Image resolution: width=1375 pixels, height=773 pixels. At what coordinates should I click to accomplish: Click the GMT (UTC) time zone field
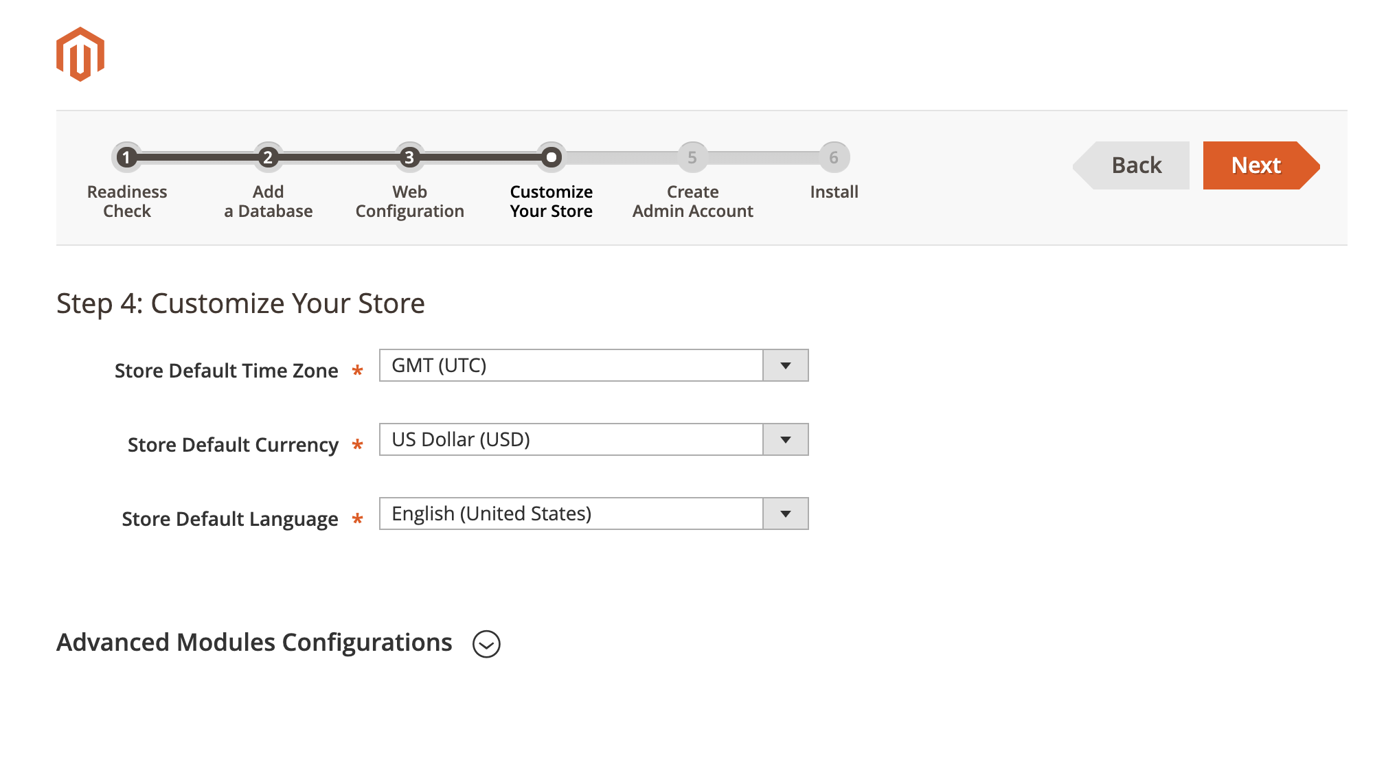tap(570, 365)
